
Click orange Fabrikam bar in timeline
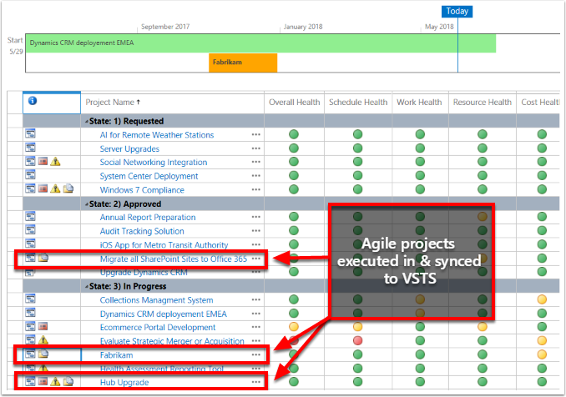point(243,63)
